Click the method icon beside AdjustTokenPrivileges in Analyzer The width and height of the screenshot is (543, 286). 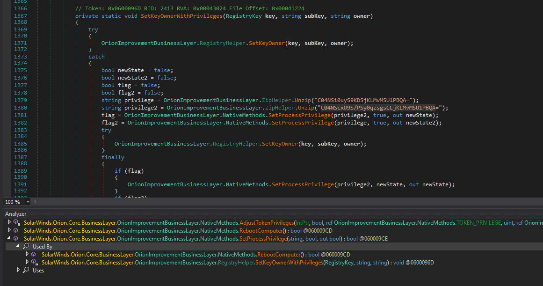pyautogui.click(x=17, y=222)
